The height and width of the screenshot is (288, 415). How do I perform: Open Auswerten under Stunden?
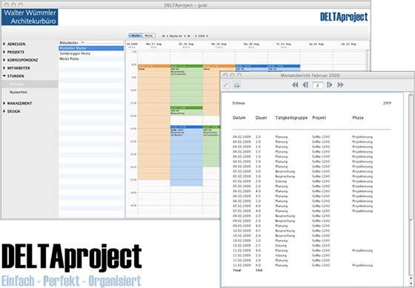(x=19, y=93)
